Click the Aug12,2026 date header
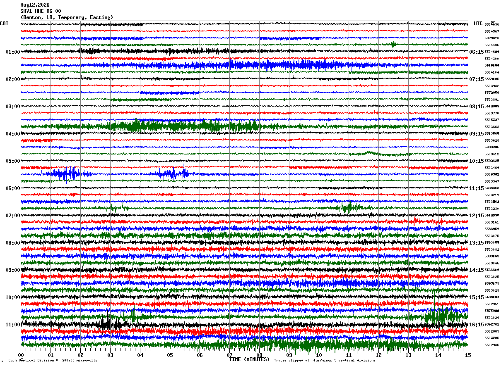The width and height of the screenshot is (501, 366). pyautogui.click(x=35, y=5)
